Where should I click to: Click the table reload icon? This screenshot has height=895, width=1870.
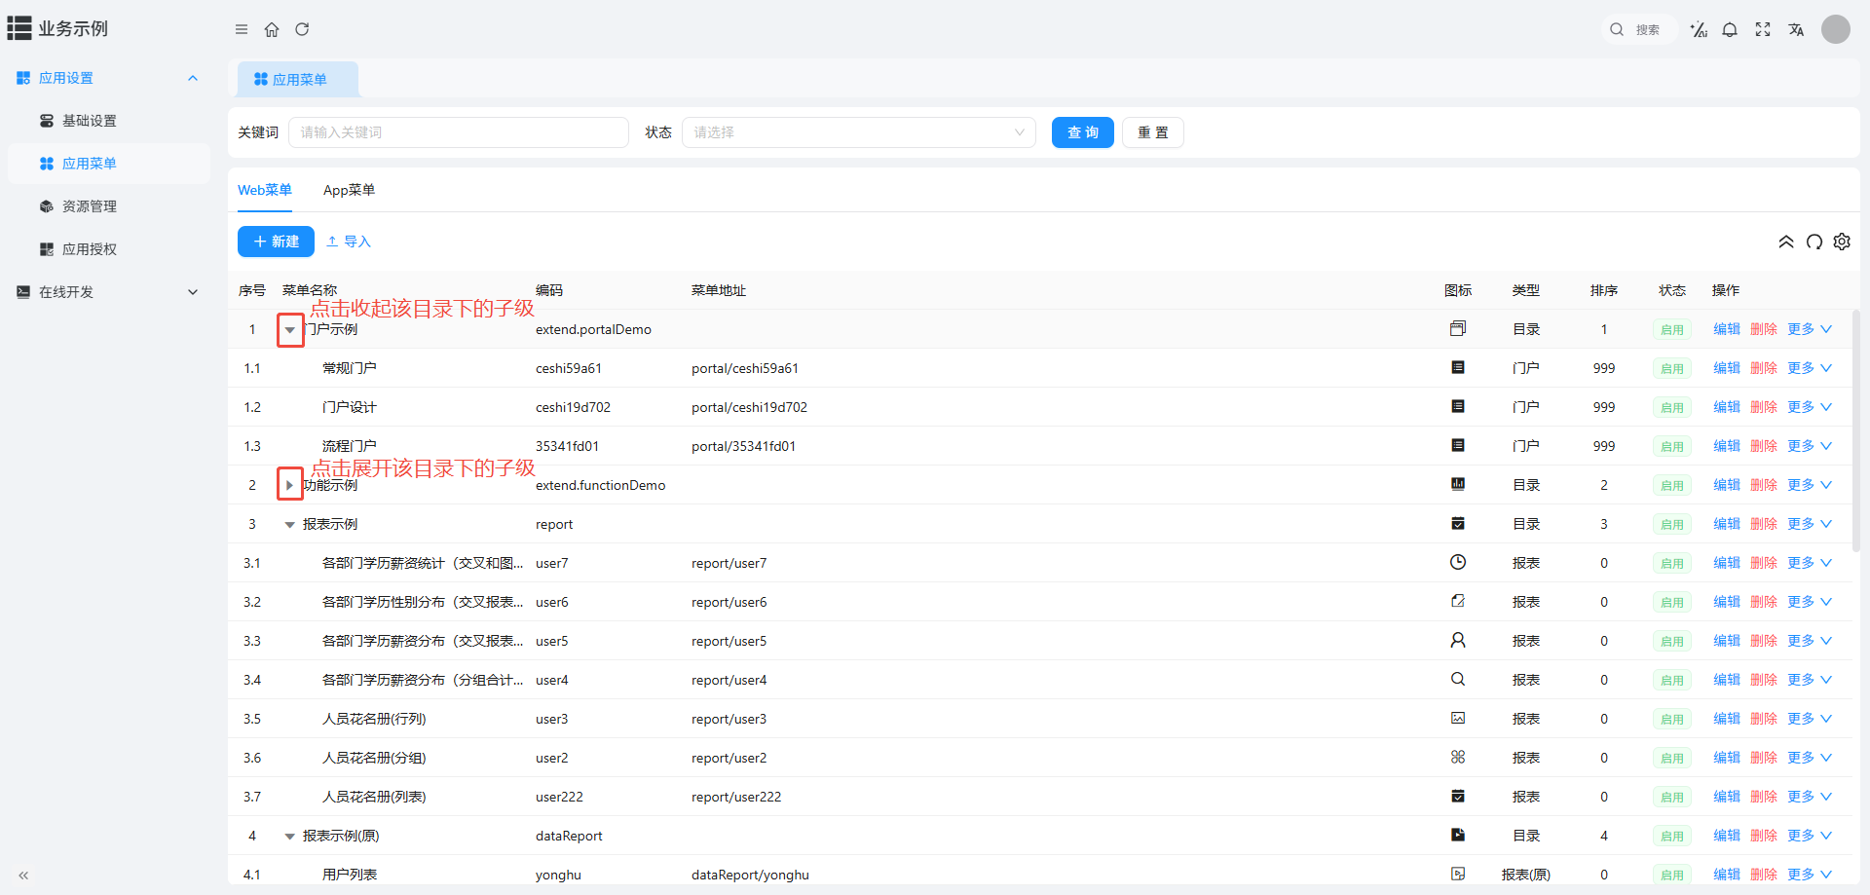(x=1814, y=242)
